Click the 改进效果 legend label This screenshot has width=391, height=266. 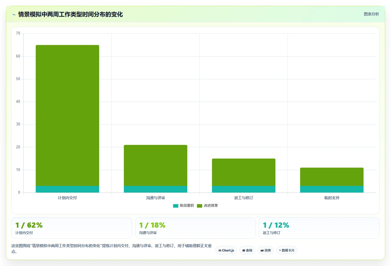[211, 206]
